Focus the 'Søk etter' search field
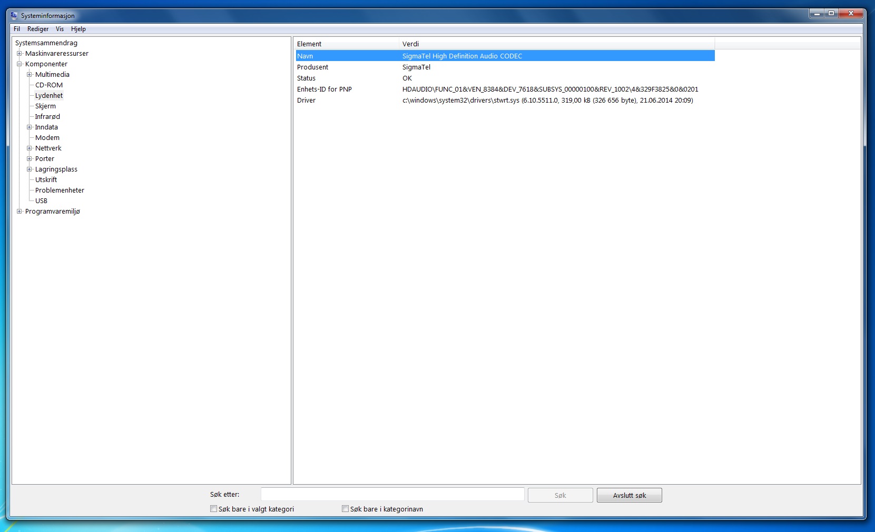Viewport: 875px width, 532px height. click(x=392, y=494)
